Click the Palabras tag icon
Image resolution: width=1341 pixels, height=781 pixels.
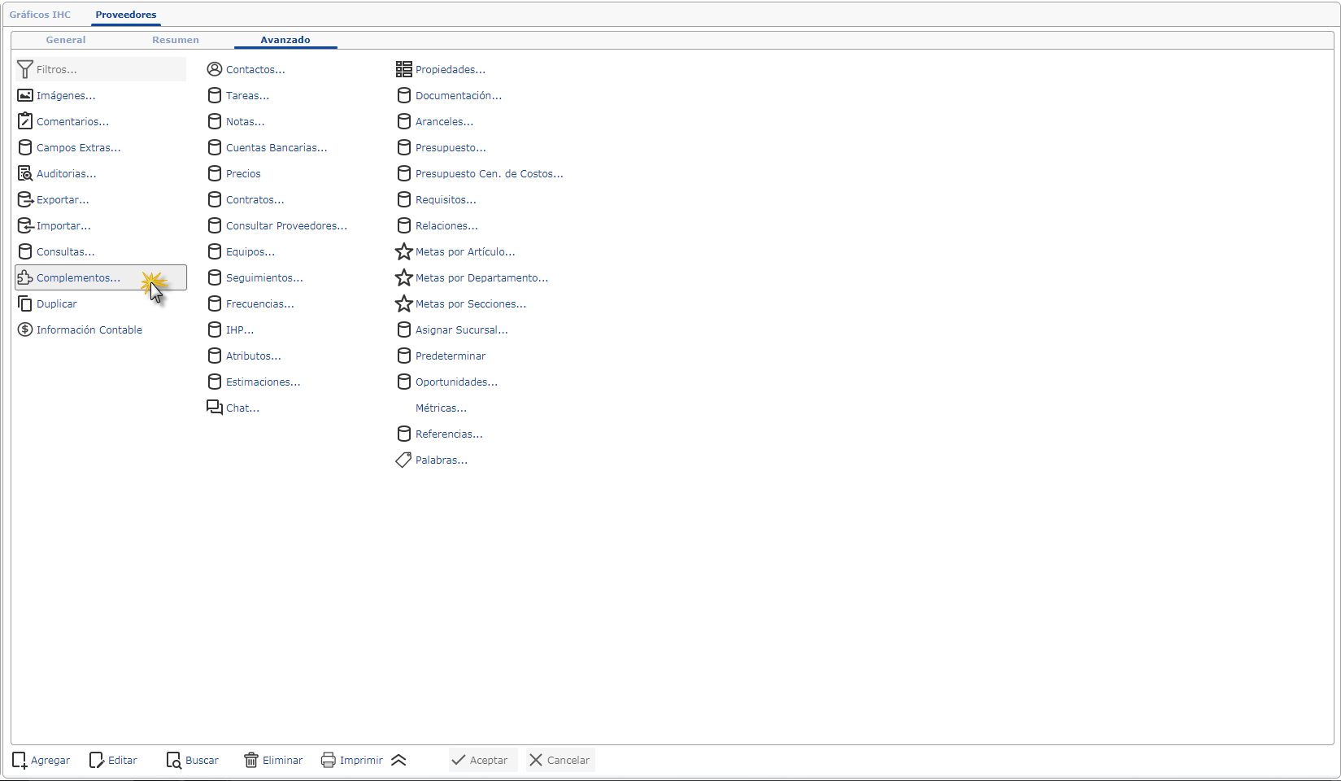(403, 460)
